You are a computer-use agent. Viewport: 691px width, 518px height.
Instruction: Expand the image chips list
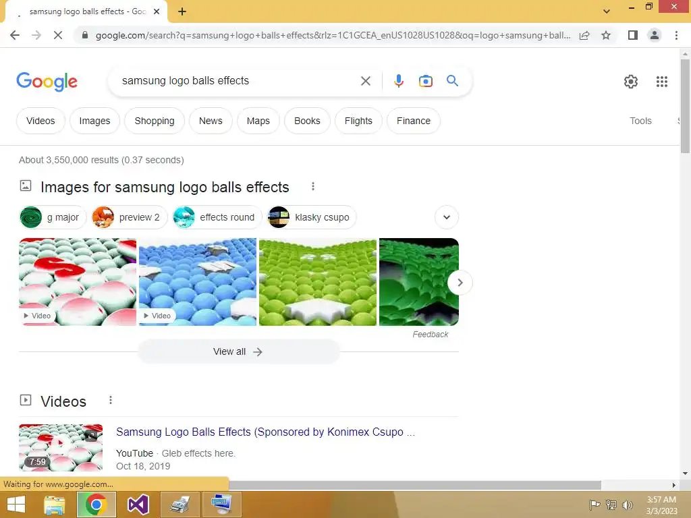(447, 217)
